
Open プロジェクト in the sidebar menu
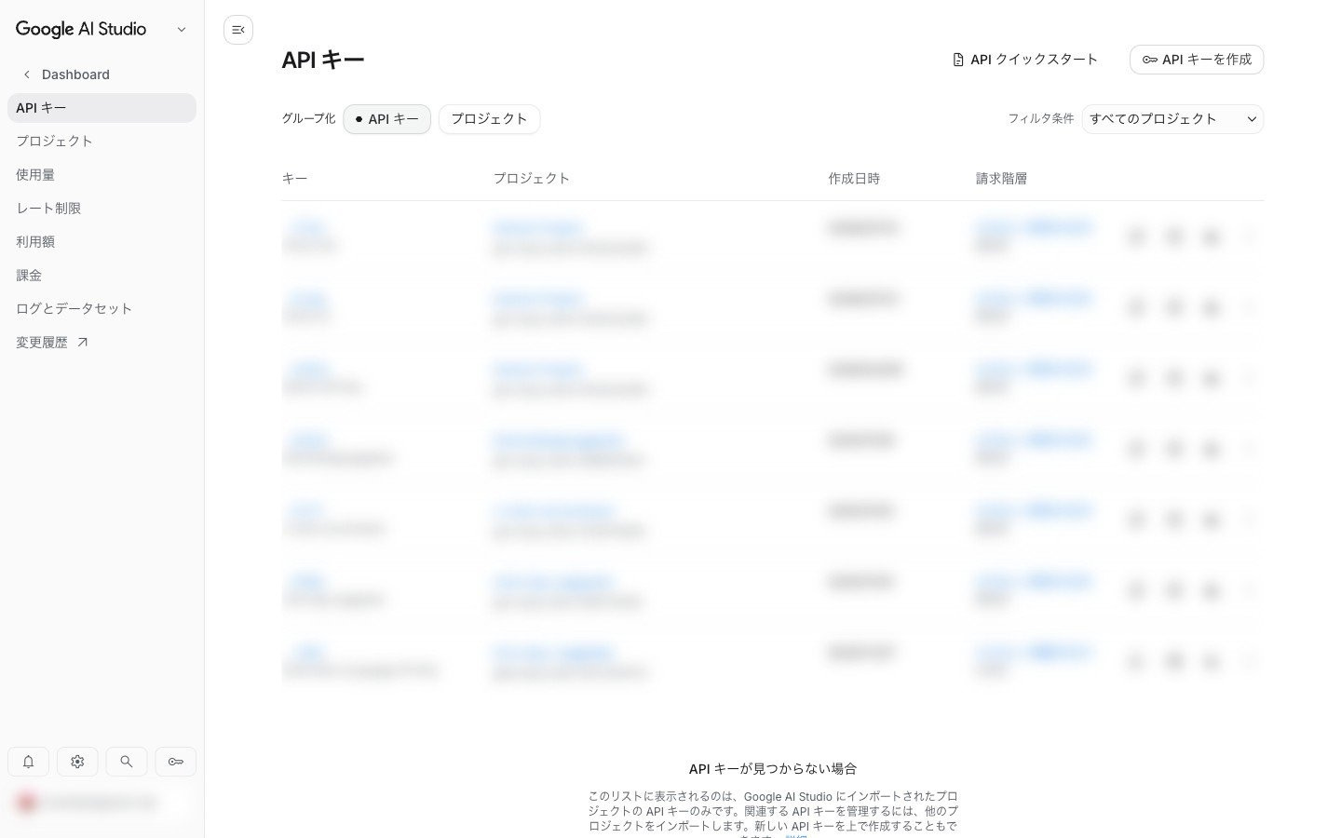tap(102, 142)
